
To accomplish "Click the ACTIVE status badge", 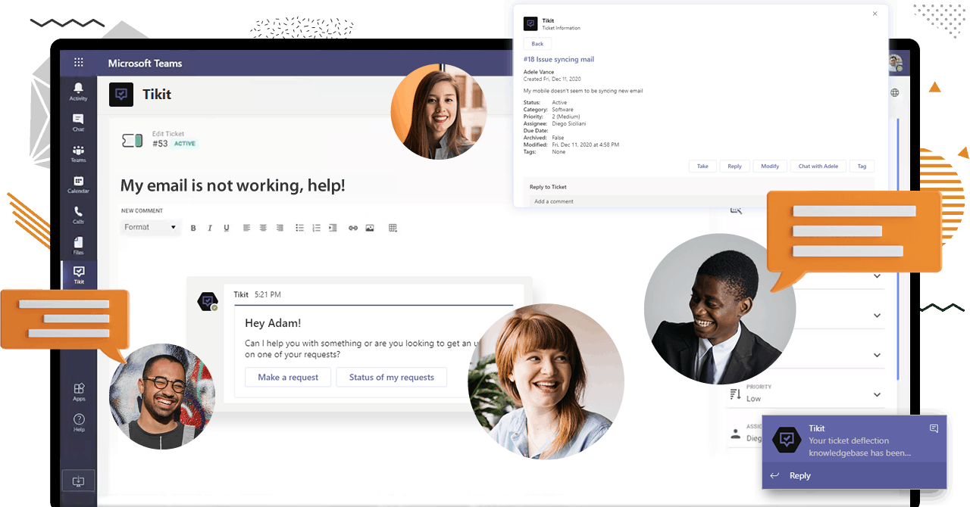I will (x=185, y=144).
